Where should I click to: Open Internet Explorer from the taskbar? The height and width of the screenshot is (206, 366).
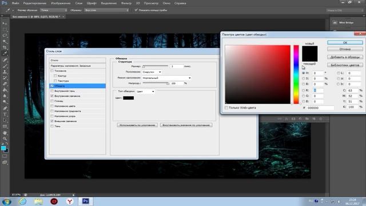point(23,201)
